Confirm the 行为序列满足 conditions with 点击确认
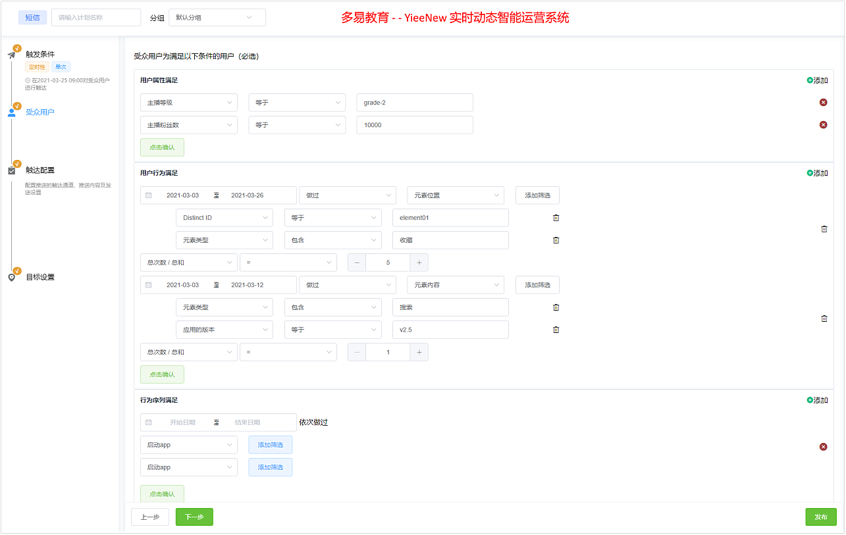This screenshot has height=535, width=846. pos(162,494)
